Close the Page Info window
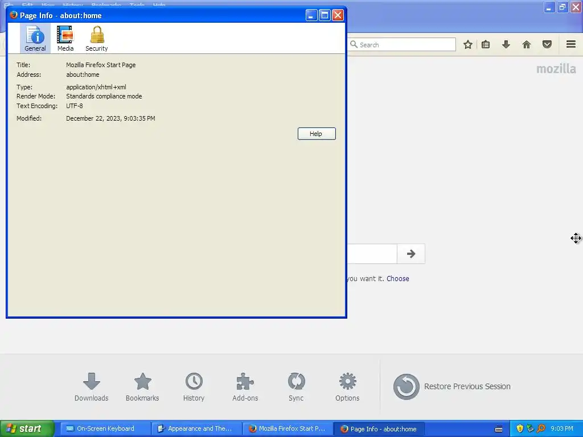 click(x=338, y=15)
